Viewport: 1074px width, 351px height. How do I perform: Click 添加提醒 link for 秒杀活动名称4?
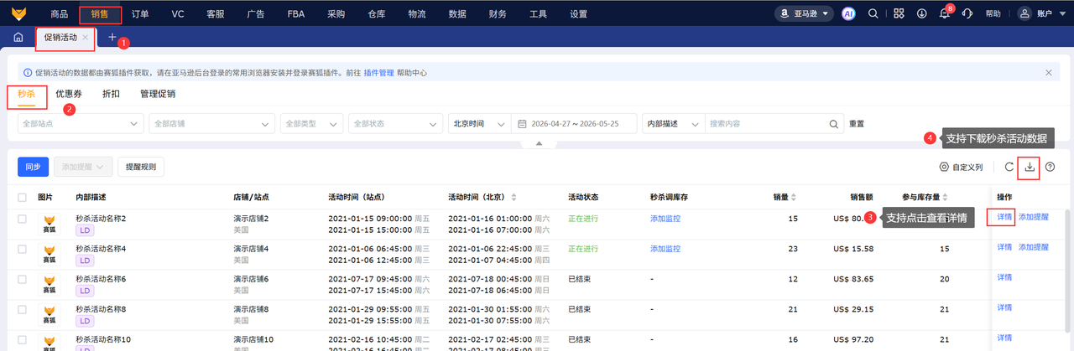coord(1034,248)
